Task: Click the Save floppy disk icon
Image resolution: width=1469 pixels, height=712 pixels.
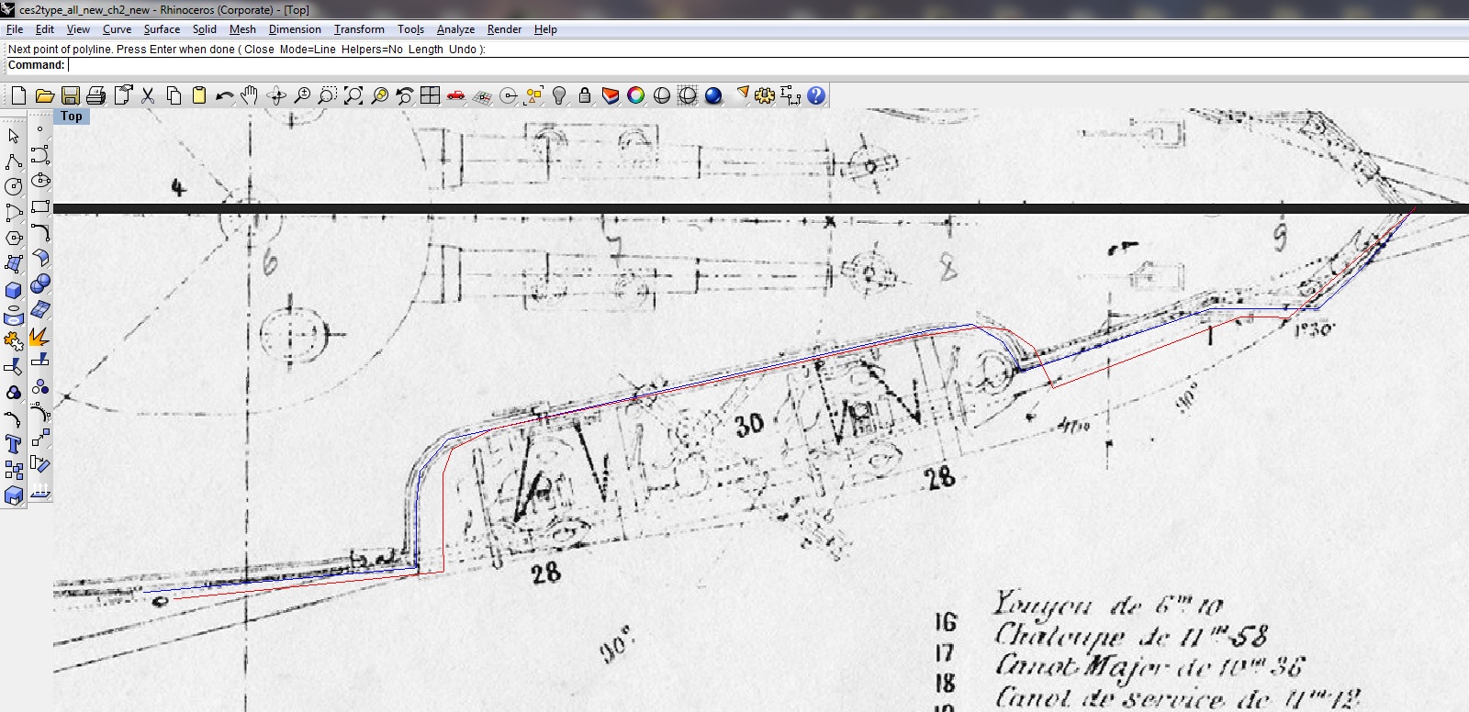Action: tap(71, 95)
